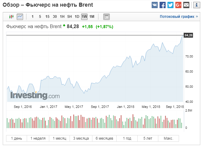This screenshot has height=149, width=203.
Task: Share chart on Twitter
Action: [x=170, y=5]
